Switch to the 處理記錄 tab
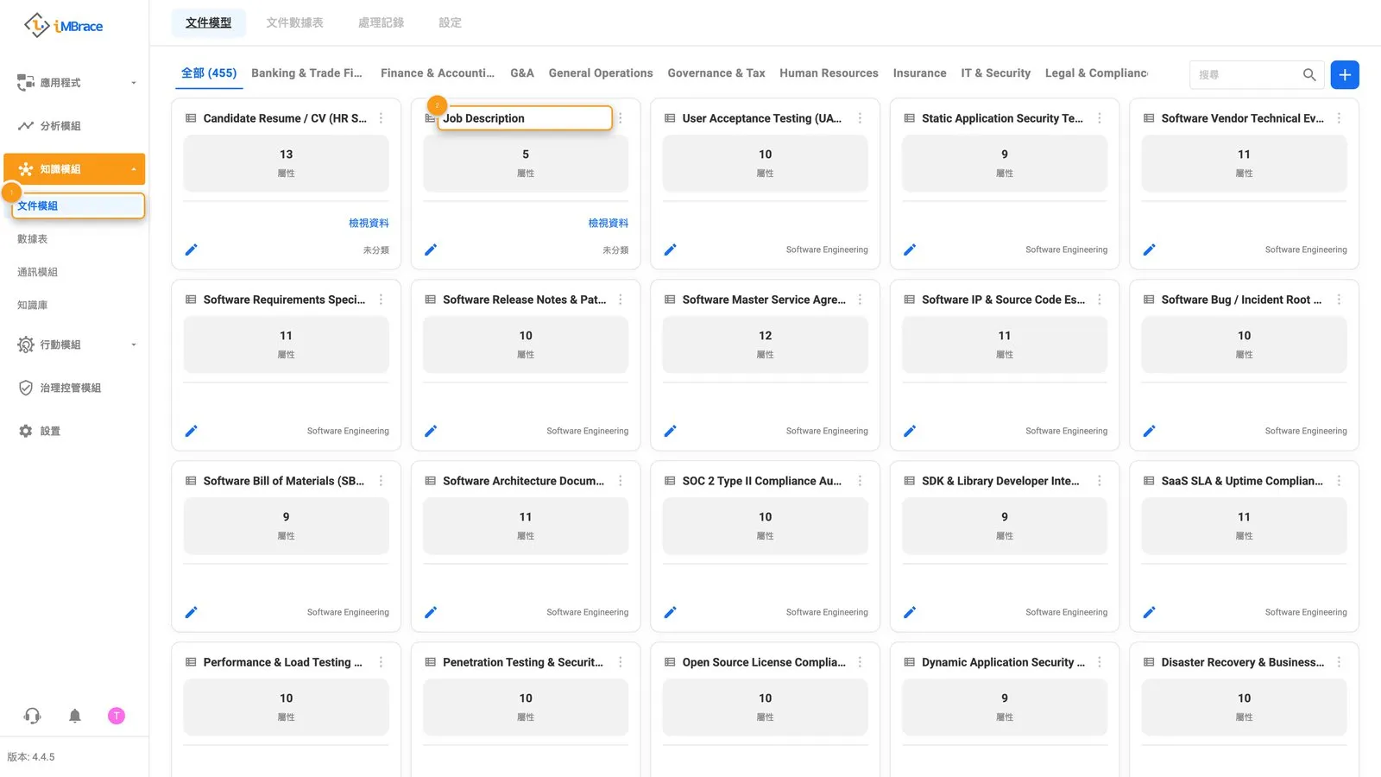This screenshot has width=1381, height=777. tap(381, 22)
